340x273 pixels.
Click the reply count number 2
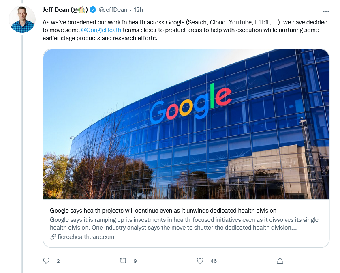58,261
